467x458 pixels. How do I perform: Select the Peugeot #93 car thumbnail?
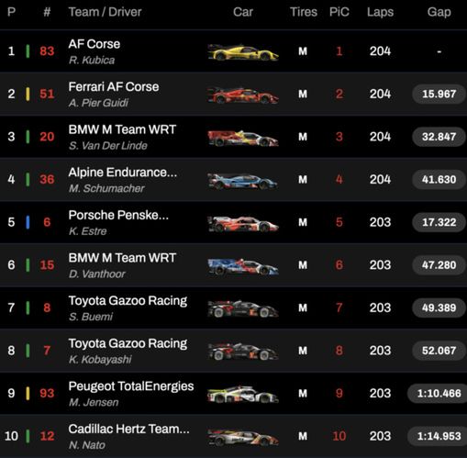click(243, 395)
